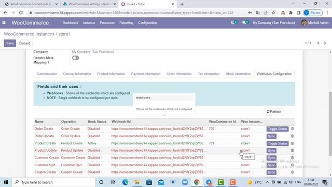Viewport: 332px width, 187px height.
Task: Go to previous record arrow
Action: coord(318,43)
